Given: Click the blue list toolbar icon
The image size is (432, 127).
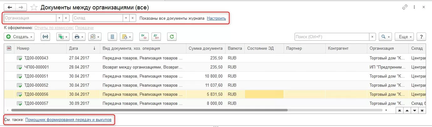Looking at the screenshot, I should point(112,37).
